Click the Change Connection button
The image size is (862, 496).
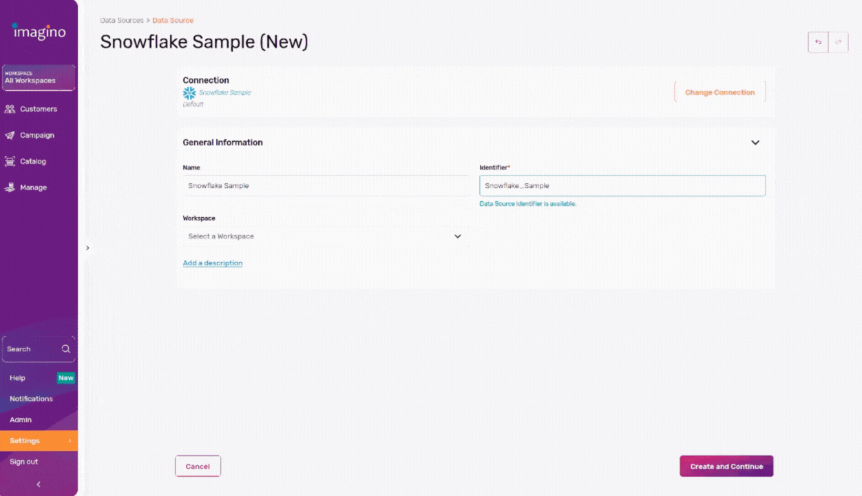(x=719, y=92)
